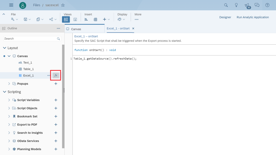Open the help question mark icon
This screenshot has height=155, width=276.
coord(267,5)
